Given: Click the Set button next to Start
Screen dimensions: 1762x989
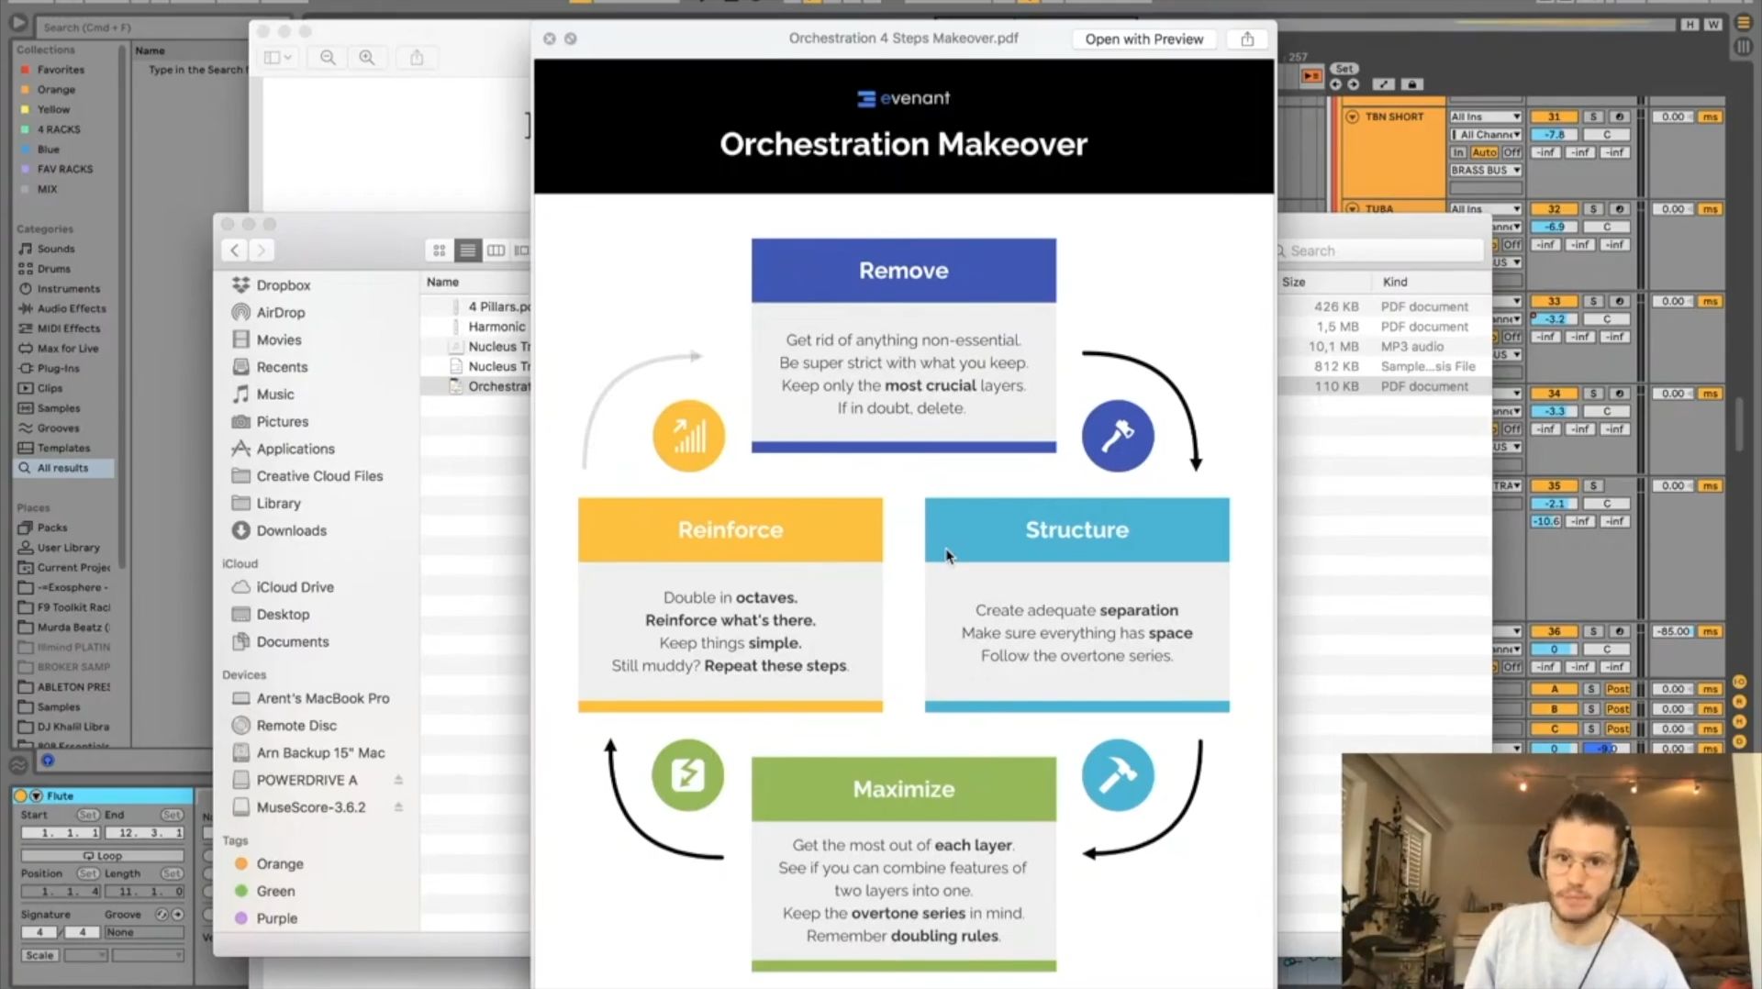Looking at the screenshot, I should click(x=88, y=815).
